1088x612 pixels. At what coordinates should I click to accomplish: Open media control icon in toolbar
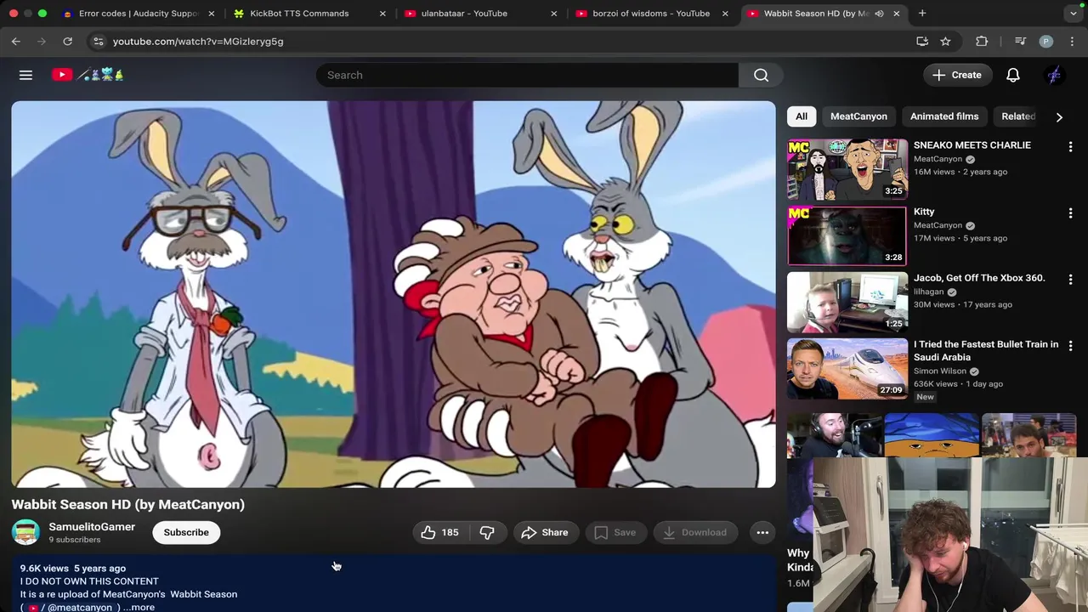(1021, 41)
